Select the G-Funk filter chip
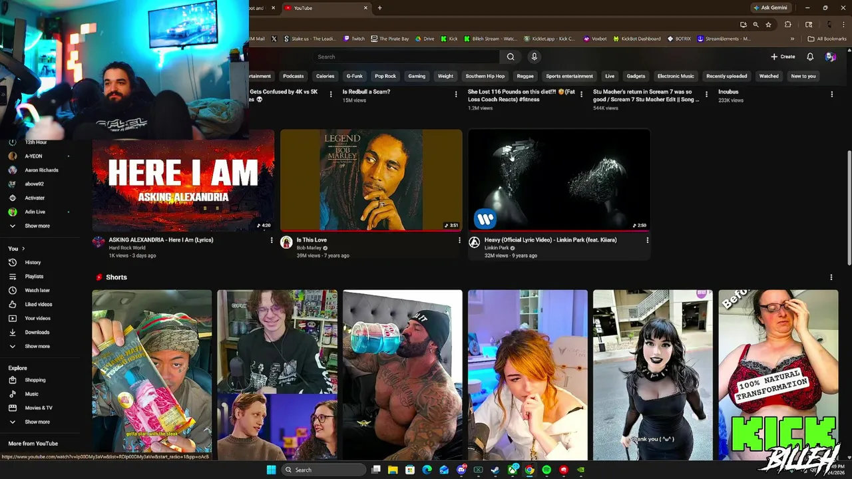 coord(354,76)
